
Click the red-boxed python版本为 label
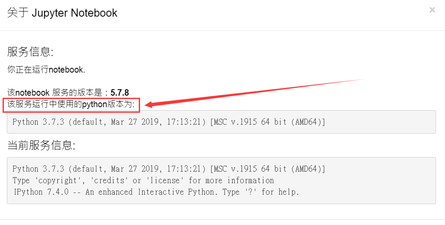point(71,105)
